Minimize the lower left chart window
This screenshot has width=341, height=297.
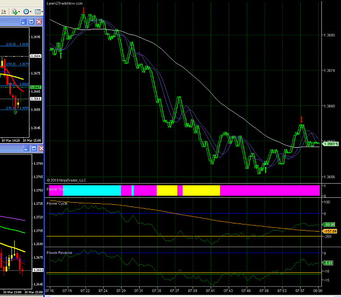(x=26, y=149)
